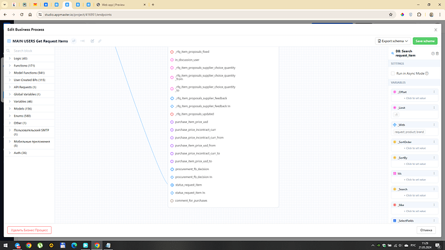
Task: Click the swap arrows icon beside process title
Action: pos(74,41)
